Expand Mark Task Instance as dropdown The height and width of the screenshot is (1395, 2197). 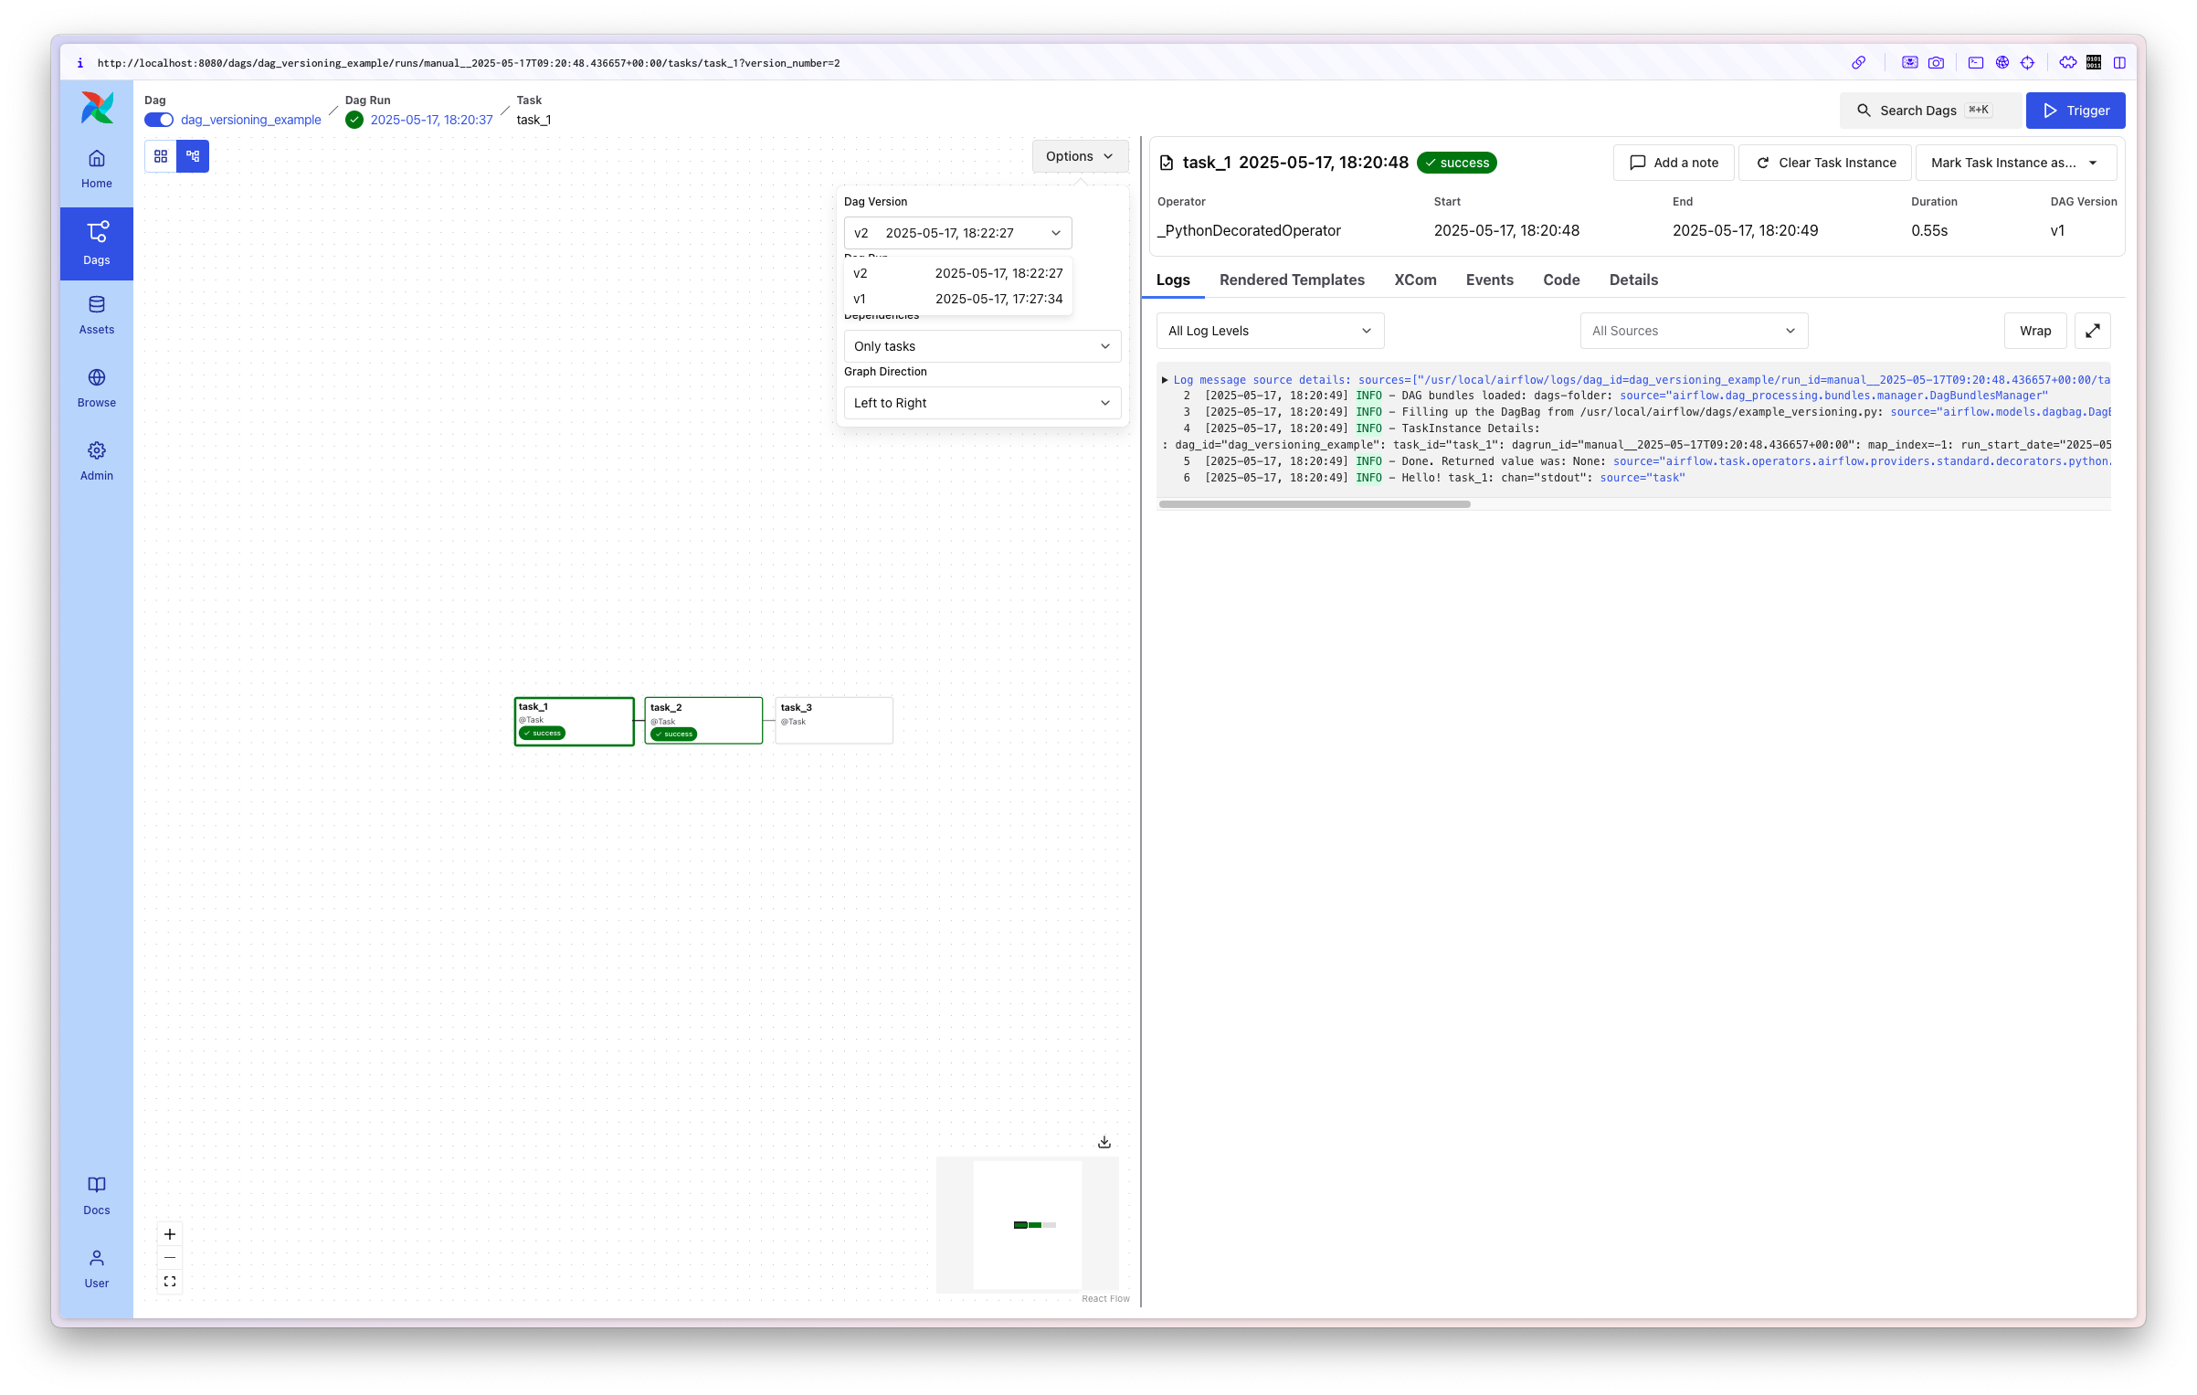tap(2014, 163)
